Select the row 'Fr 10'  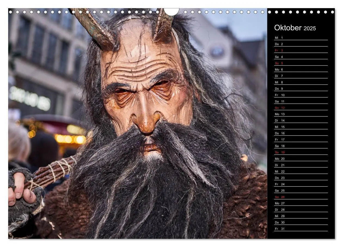coord(301,95)
